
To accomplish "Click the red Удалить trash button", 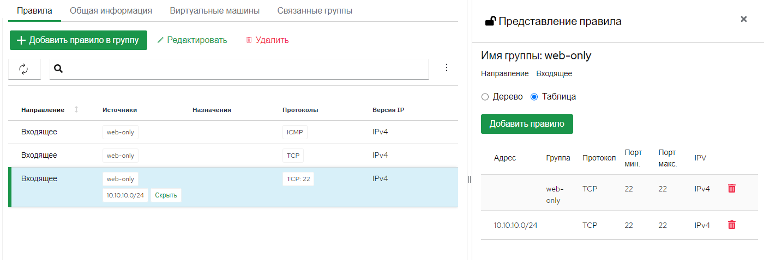I will pyautogui.click(x=267, y=40).
